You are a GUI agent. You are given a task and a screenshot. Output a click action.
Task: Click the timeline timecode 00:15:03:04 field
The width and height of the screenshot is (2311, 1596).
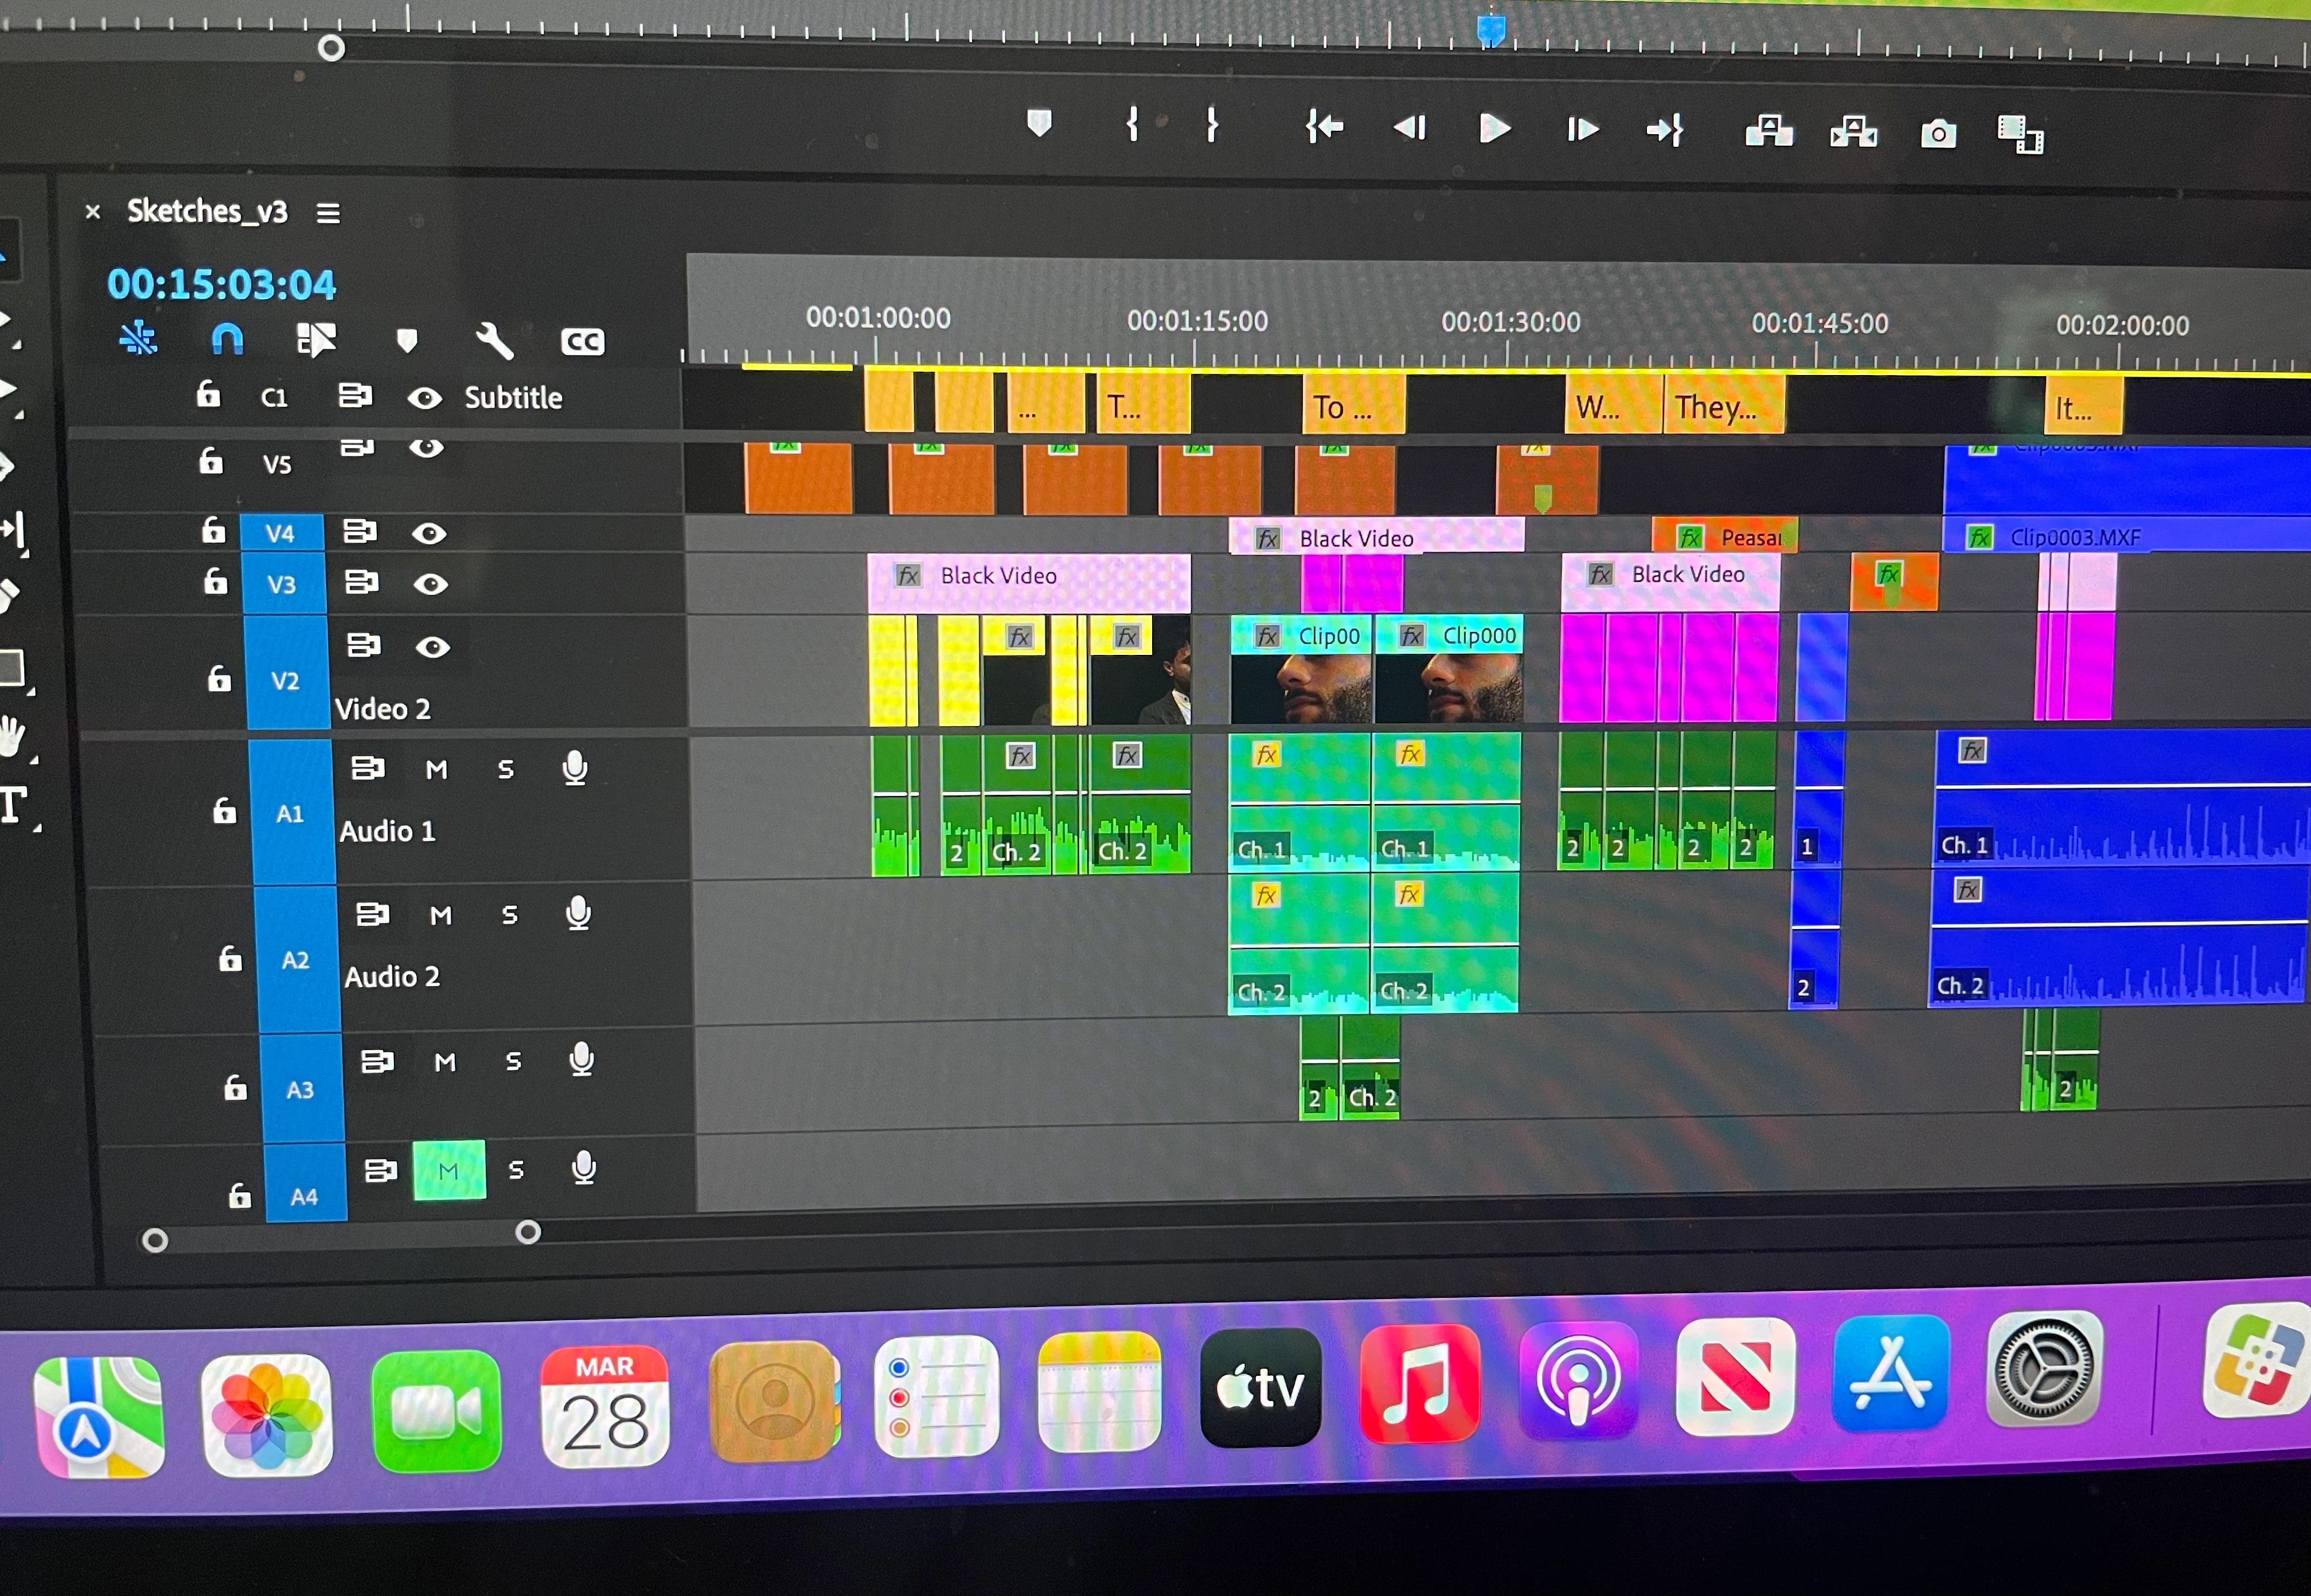pos(221,285)
